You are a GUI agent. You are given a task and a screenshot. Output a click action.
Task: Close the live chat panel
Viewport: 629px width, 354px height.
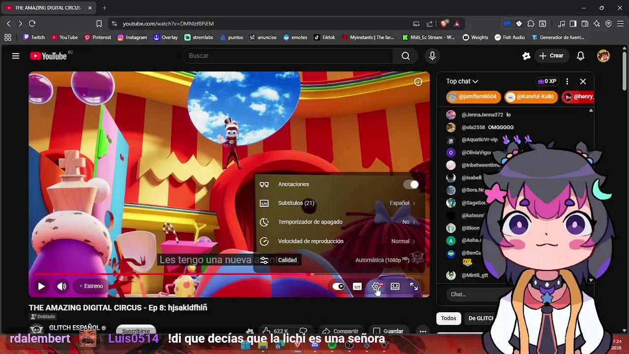583,82
